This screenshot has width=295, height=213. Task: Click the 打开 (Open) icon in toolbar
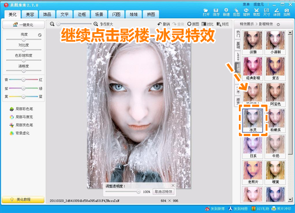click(x=206, y=12)
